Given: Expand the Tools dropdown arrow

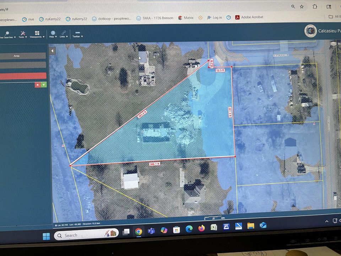Looking at the screenshot, I should tap(26, 37).
